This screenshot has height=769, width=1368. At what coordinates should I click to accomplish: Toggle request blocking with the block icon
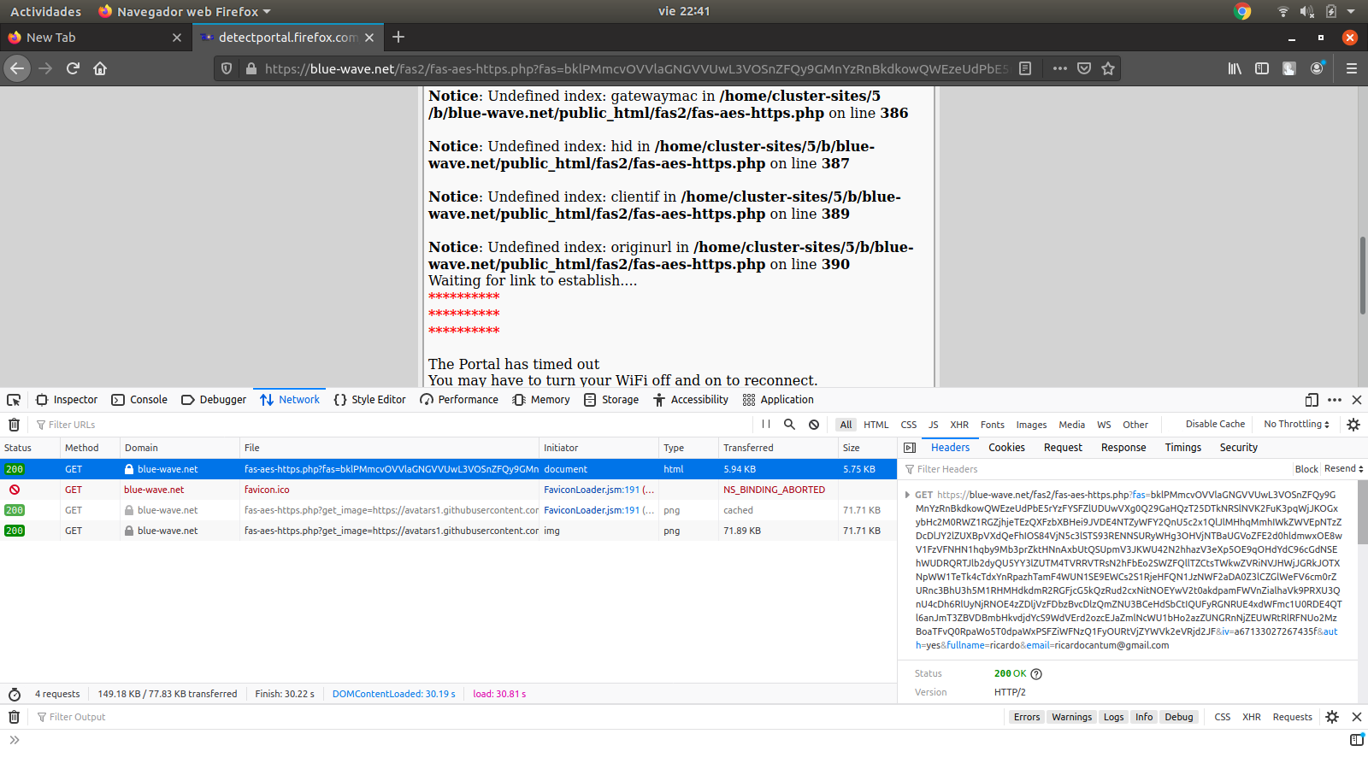point(813,425)
